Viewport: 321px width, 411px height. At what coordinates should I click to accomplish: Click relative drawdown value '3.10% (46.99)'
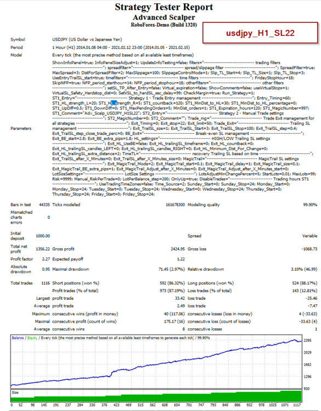[304, 269]
